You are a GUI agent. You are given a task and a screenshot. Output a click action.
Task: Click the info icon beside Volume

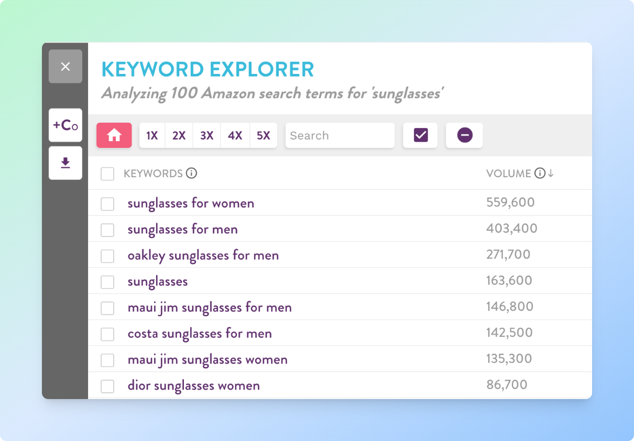(x=540, y=174)
